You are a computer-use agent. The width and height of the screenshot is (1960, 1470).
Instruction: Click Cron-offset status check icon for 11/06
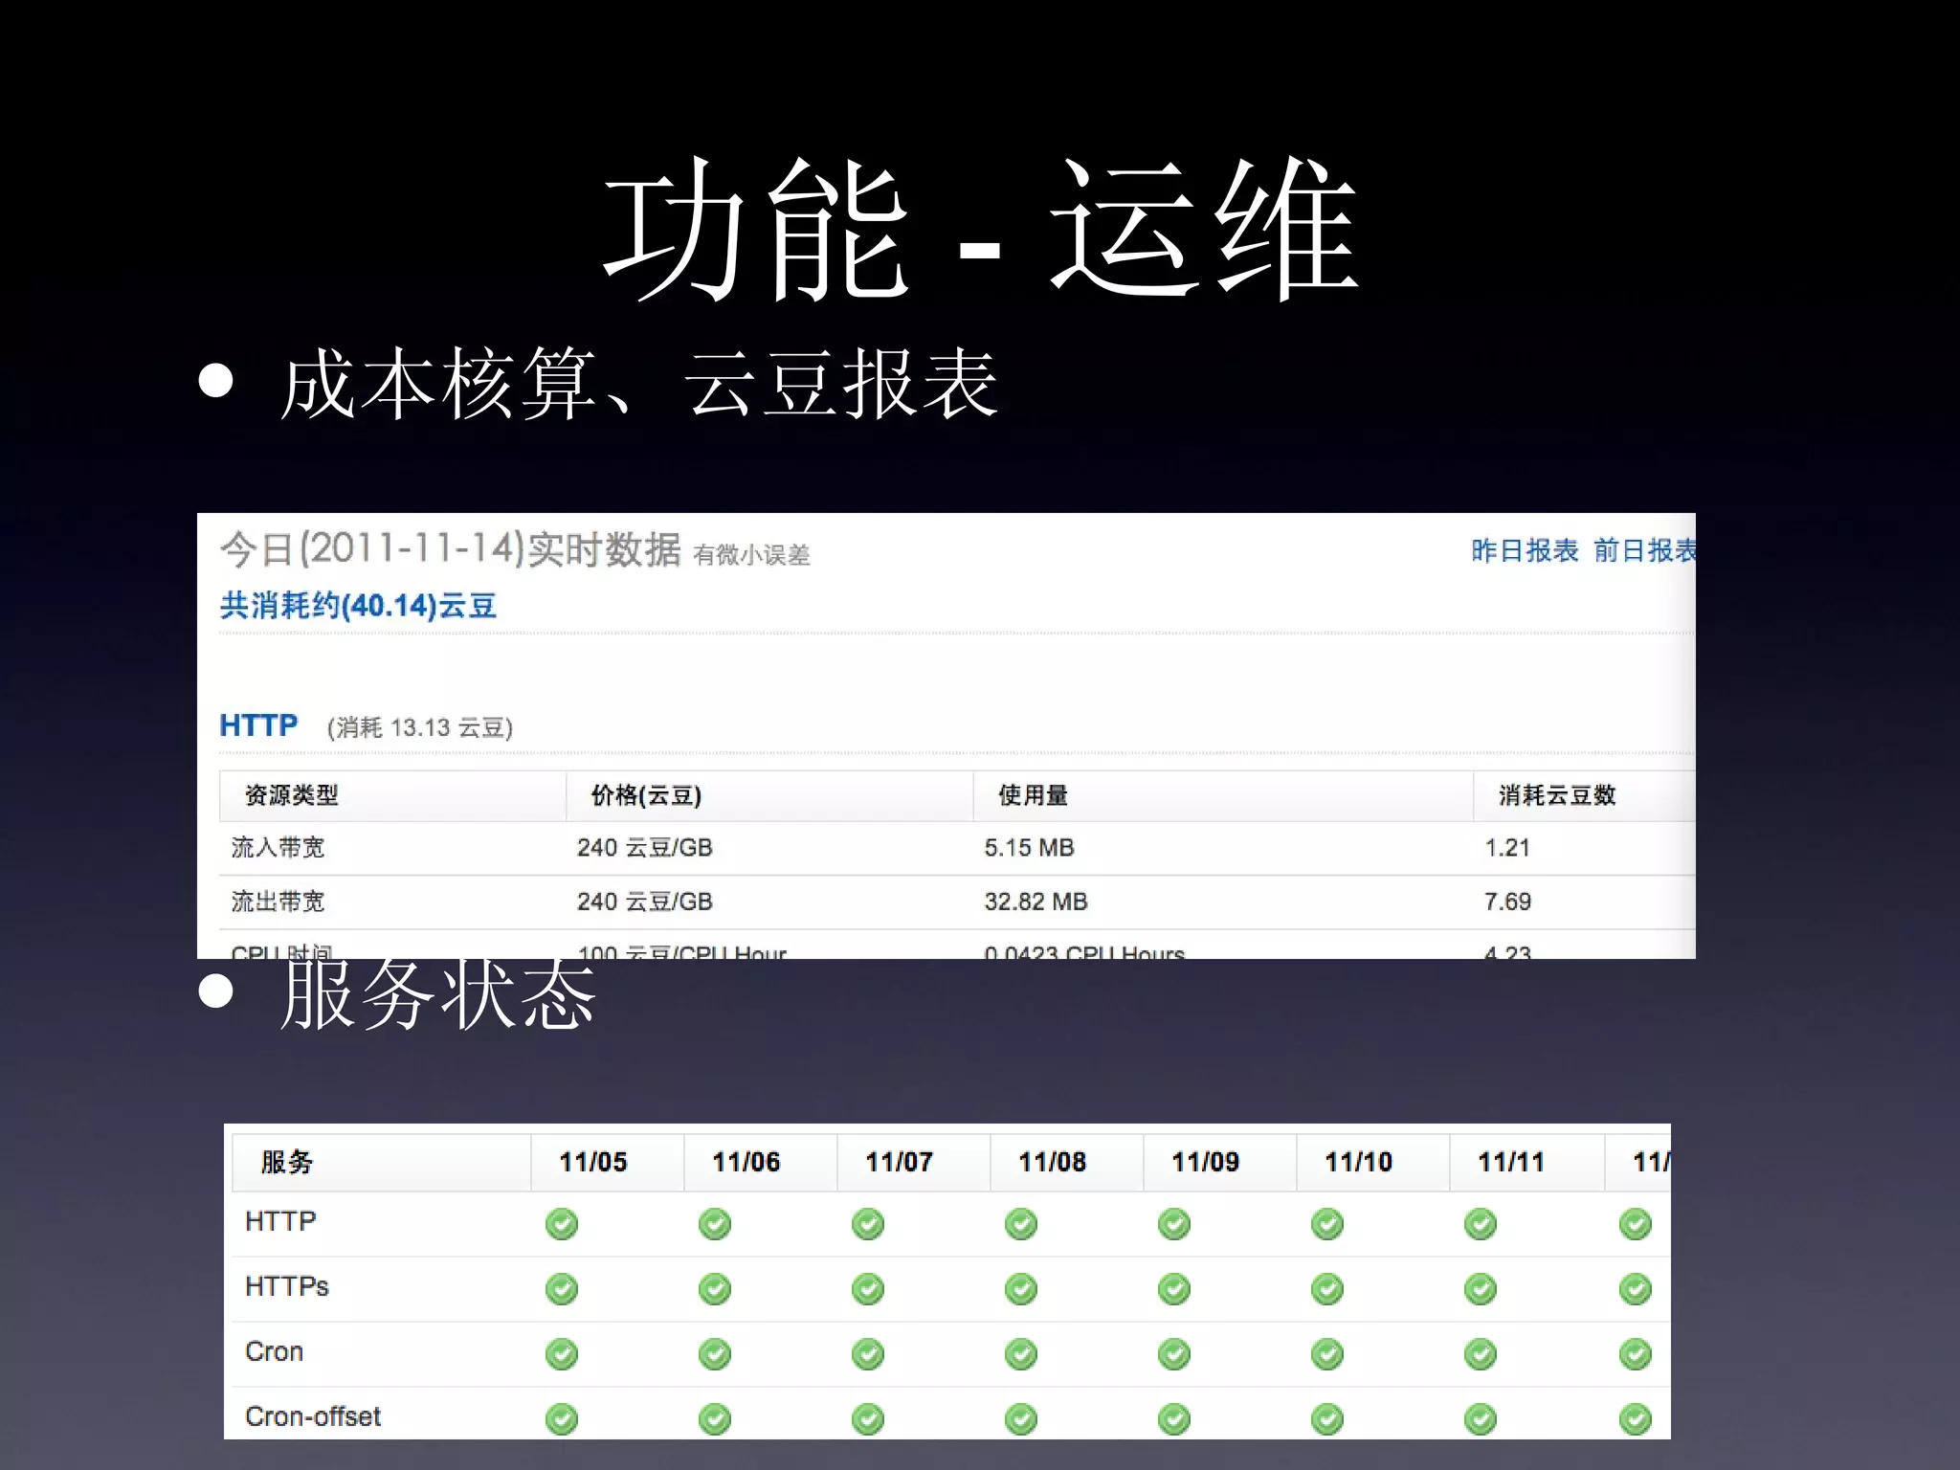(715, 1419)
